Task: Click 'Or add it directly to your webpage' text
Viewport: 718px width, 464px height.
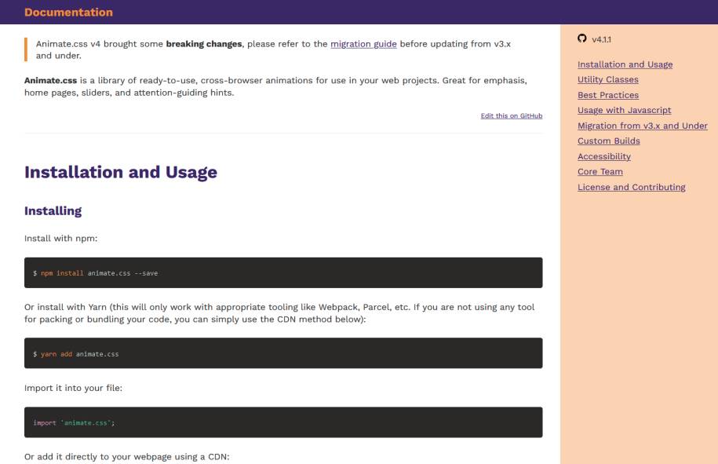Action: point(127,457)
